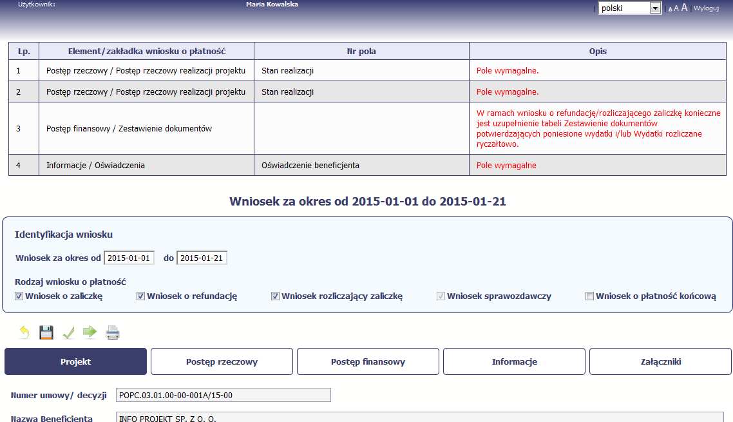Image resolution: width=733 pixels, height=422 pixels.
Task: Click the period start date field 2015-01-01
Action: click(x=129, y=258)
